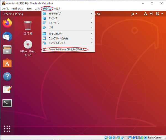Open the 表示 menu
This screenshot has height=140, width=166.
click(x=29, y=9)
